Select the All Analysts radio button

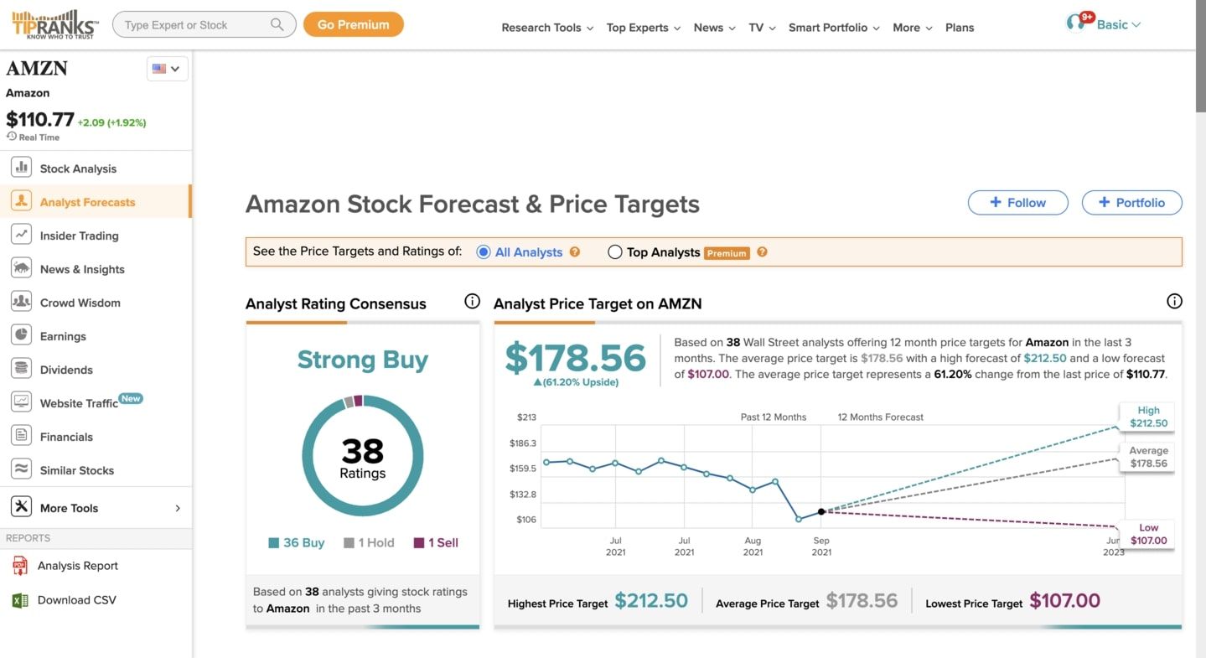click(484, 251)
